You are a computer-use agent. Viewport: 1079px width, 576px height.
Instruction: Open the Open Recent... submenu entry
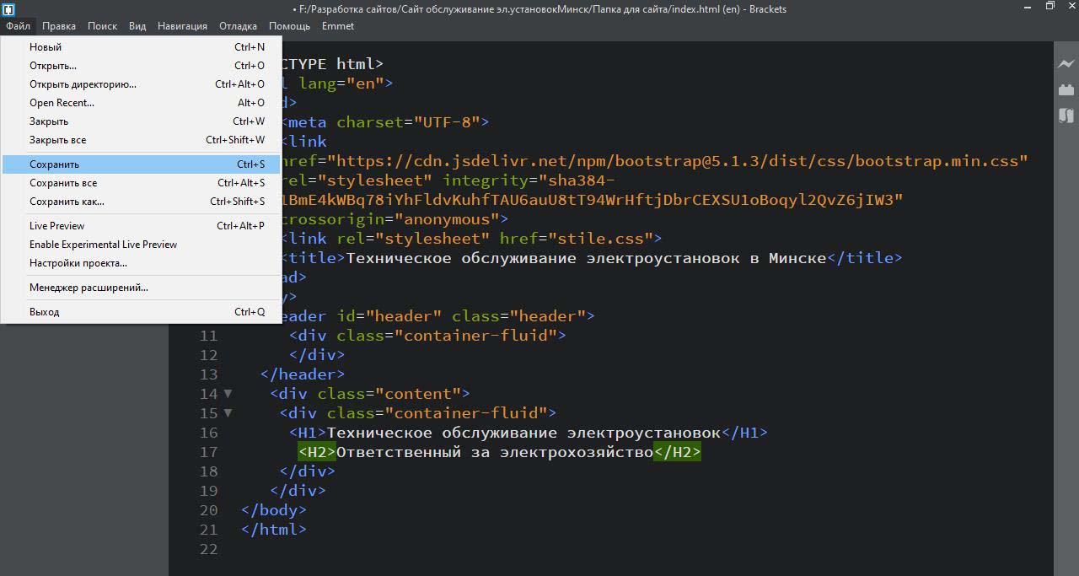click(62, 103)
